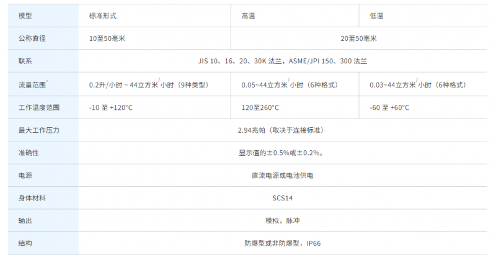
Task: Click the 2.94兆帕 maximum pressure value
Action: pos(282,130)
